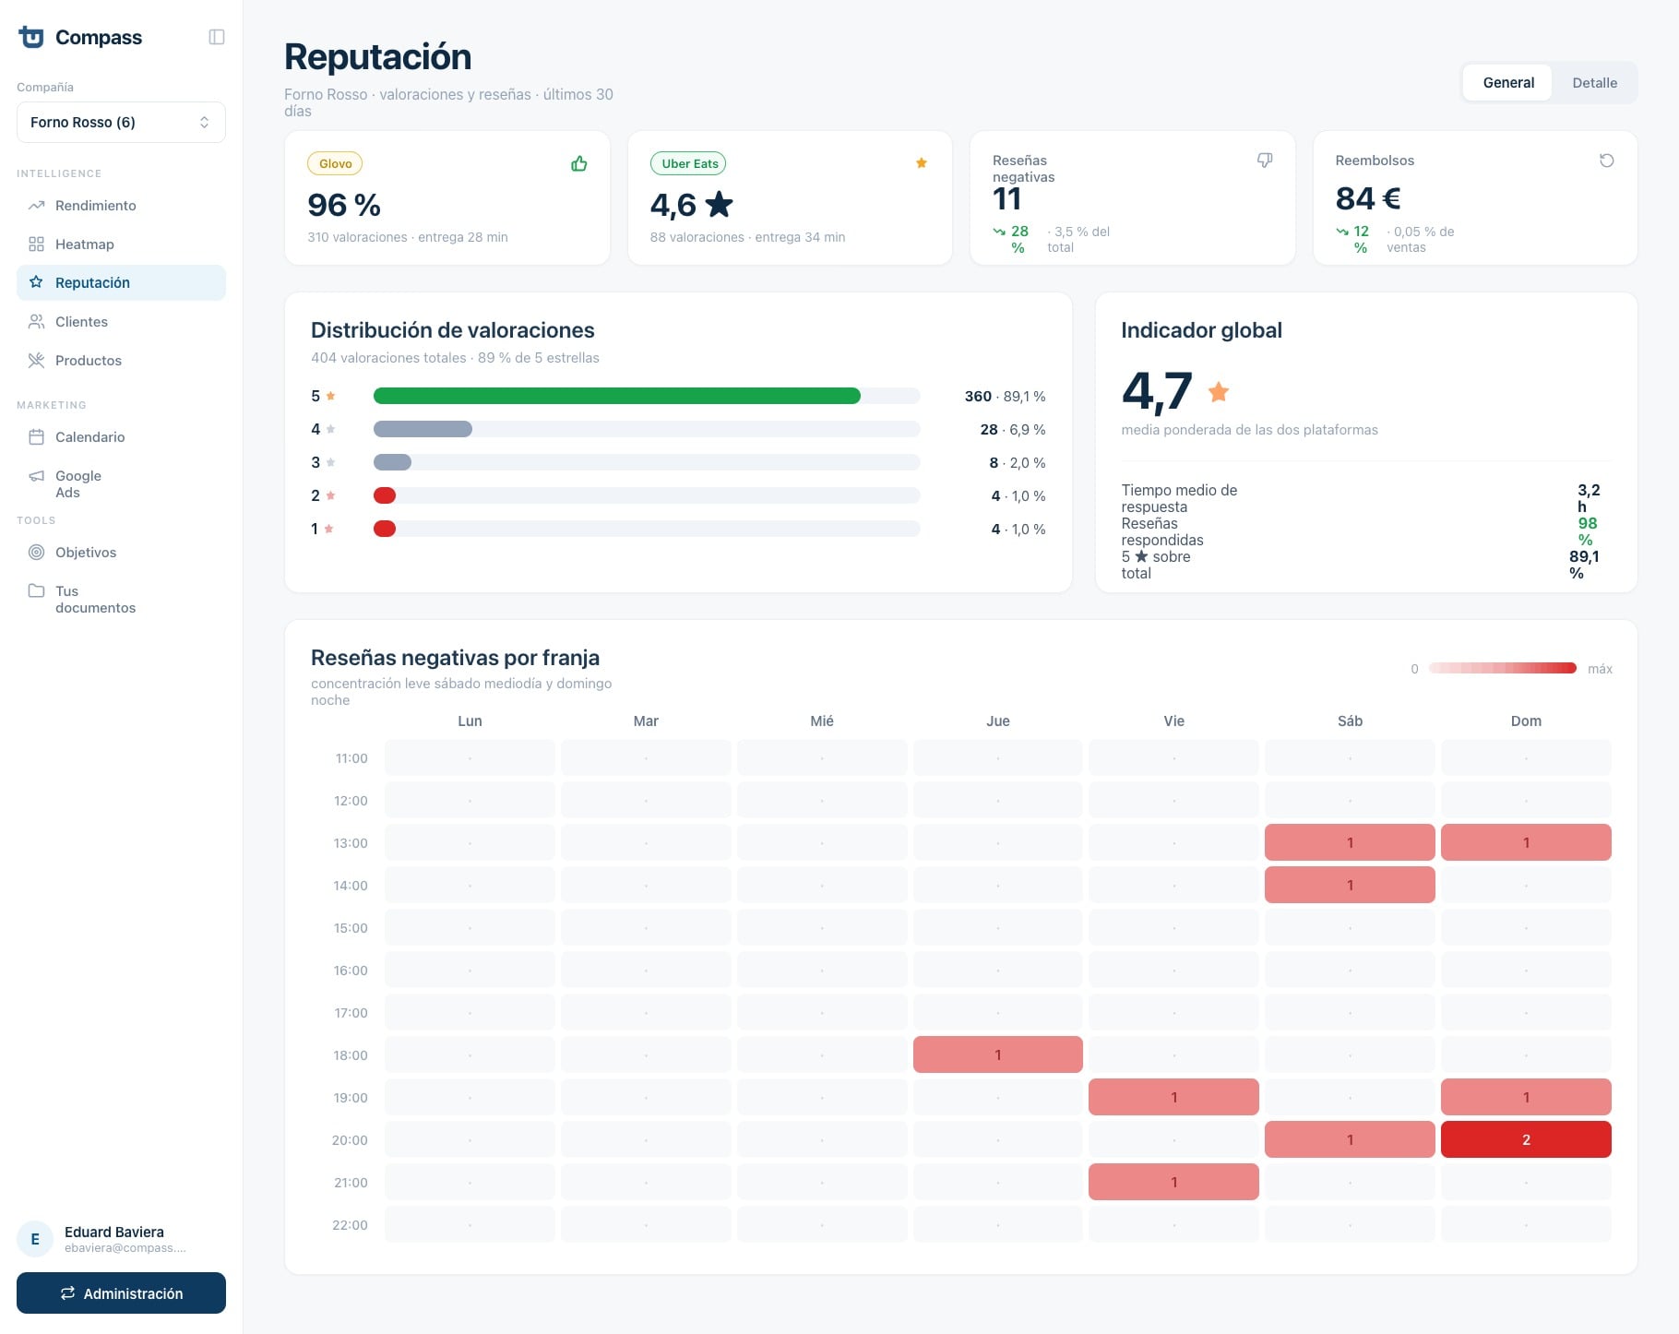Click the Productos utensils icon
The image size is (1679, 1334).
(x=36, y=361)
